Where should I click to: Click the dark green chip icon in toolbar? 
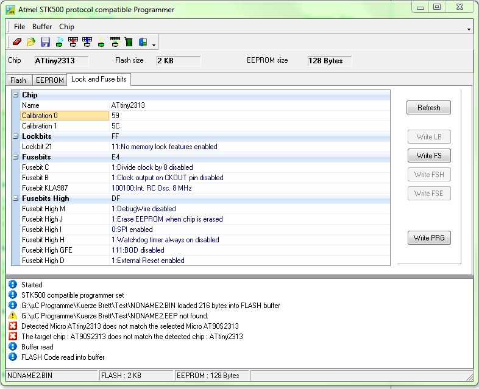(x=129, y=42)
